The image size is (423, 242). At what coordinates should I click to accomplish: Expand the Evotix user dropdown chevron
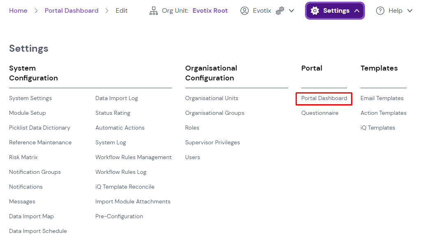point(291,11)
